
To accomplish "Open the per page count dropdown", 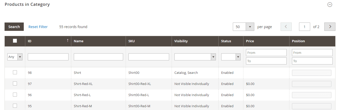I will coord(250,27).
